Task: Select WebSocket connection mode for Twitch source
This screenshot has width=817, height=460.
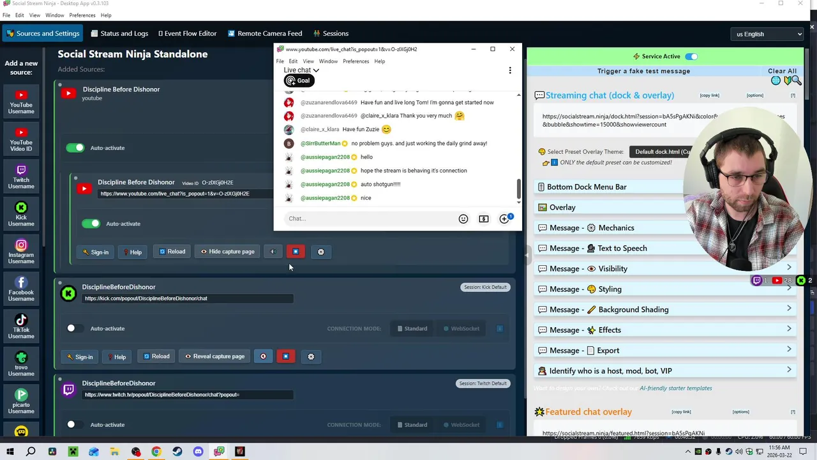Action: (x=461, y=424)
